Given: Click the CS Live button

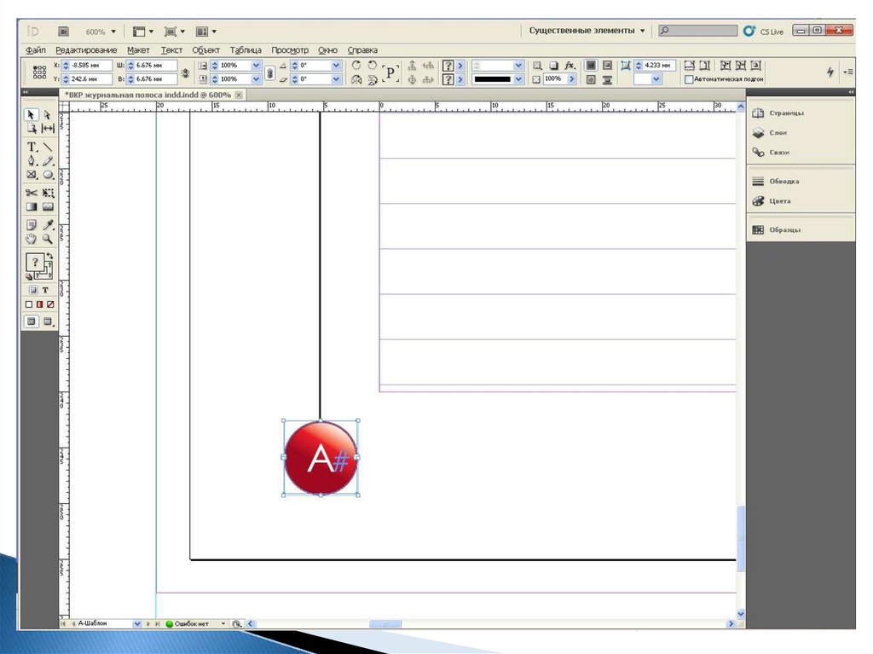Looking at the screenshot, I should (763, 31).
